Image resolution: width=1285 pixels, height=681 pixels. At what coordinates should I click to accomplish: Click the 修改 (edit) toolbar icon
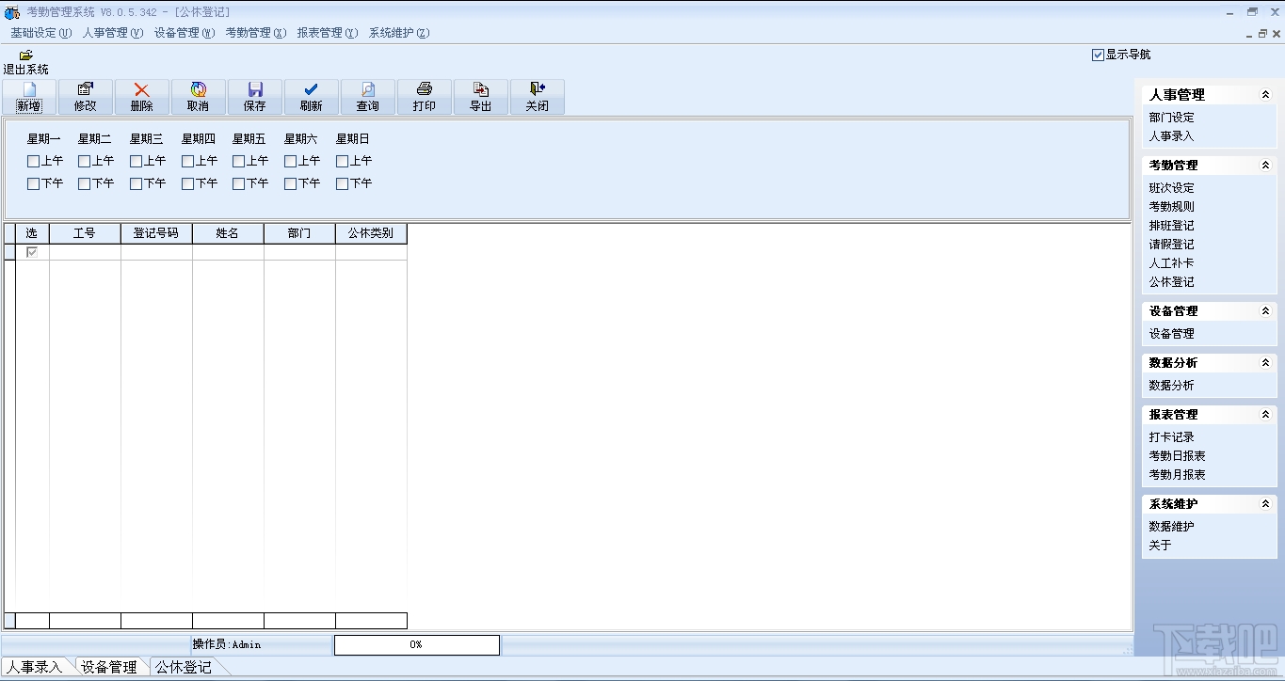point(86,89)
